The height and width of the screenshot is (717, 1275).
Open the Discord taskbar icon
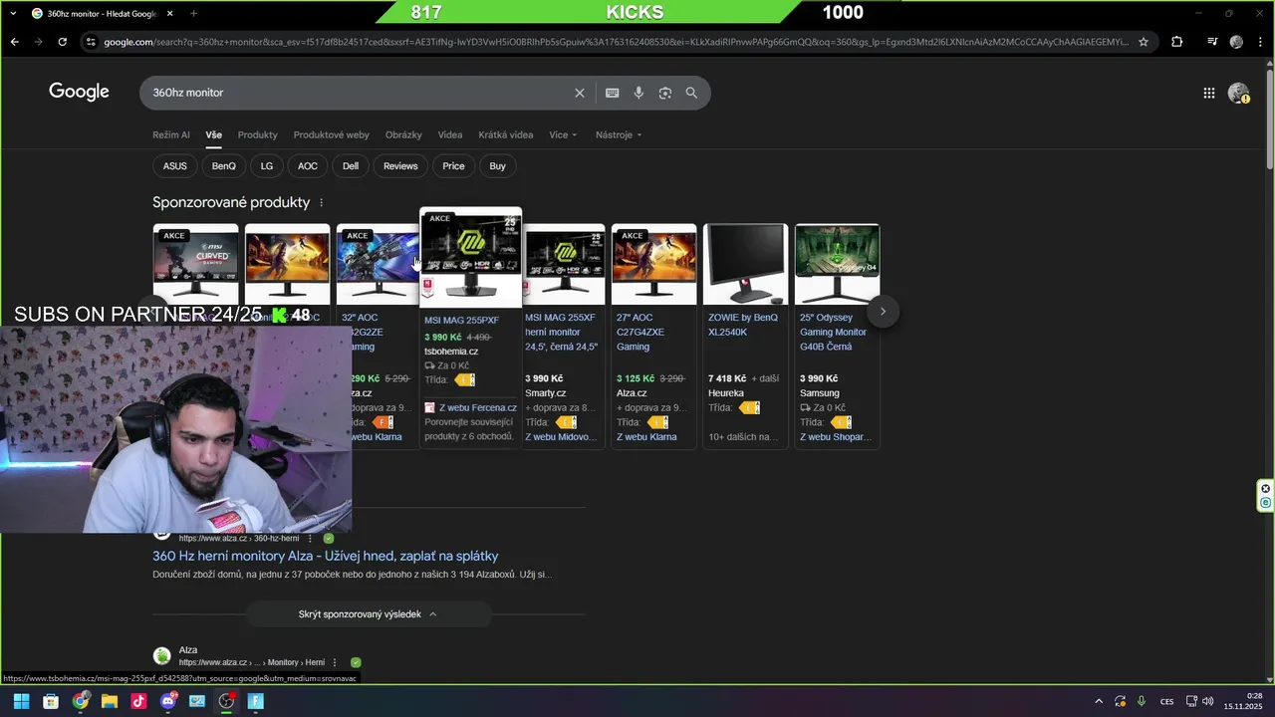pyautogui.click(x=168, y=701)
